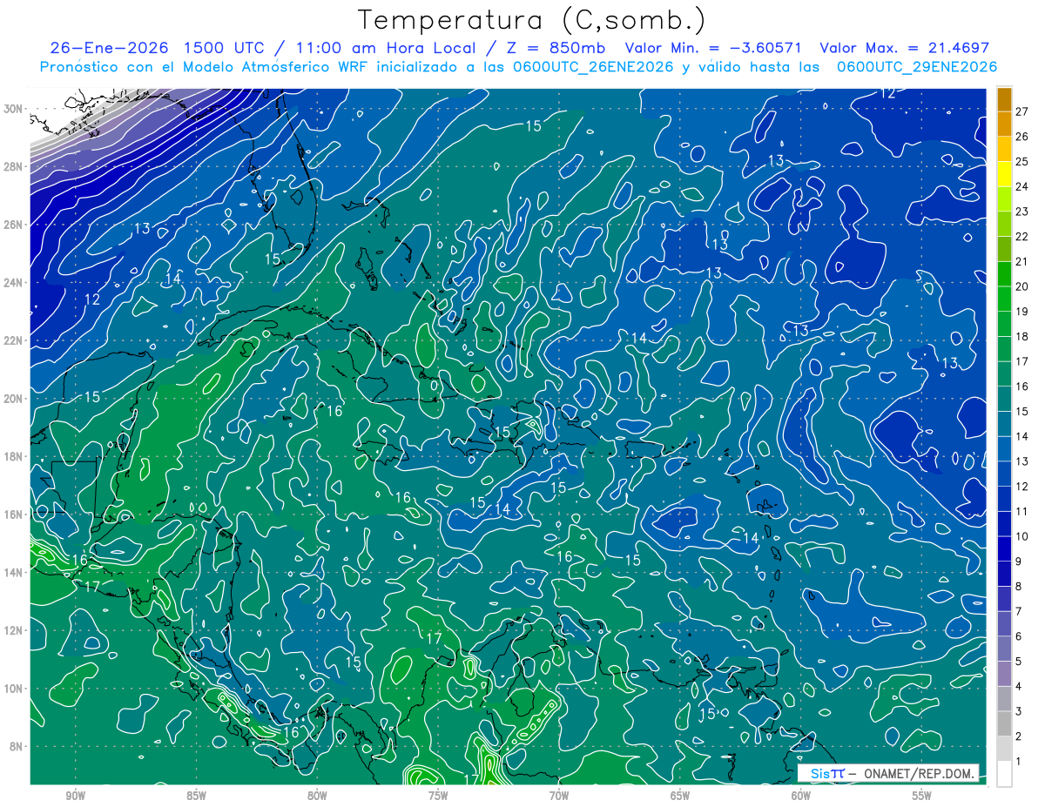Click the colorbar scale label 26
Screen dimensions: 1045x807
coord(1021,137)
